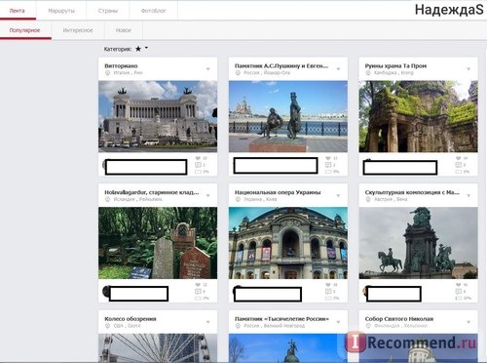Click the percent rating icon on Витториано card

pyautogui.click(x=198, y=172)
